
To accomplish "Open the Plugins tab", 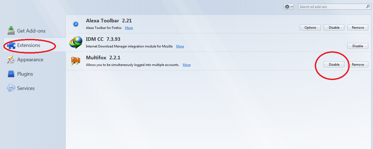I will [x=35, y=74].
